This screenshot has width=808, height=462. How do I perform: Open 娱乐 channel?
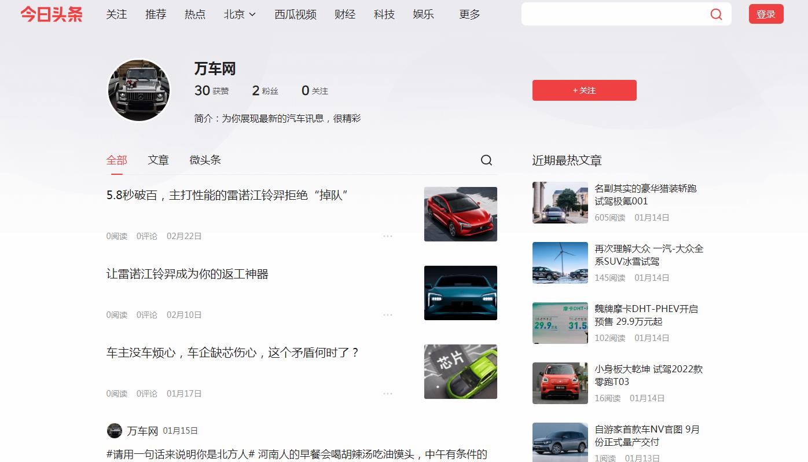tap(424, 14)
